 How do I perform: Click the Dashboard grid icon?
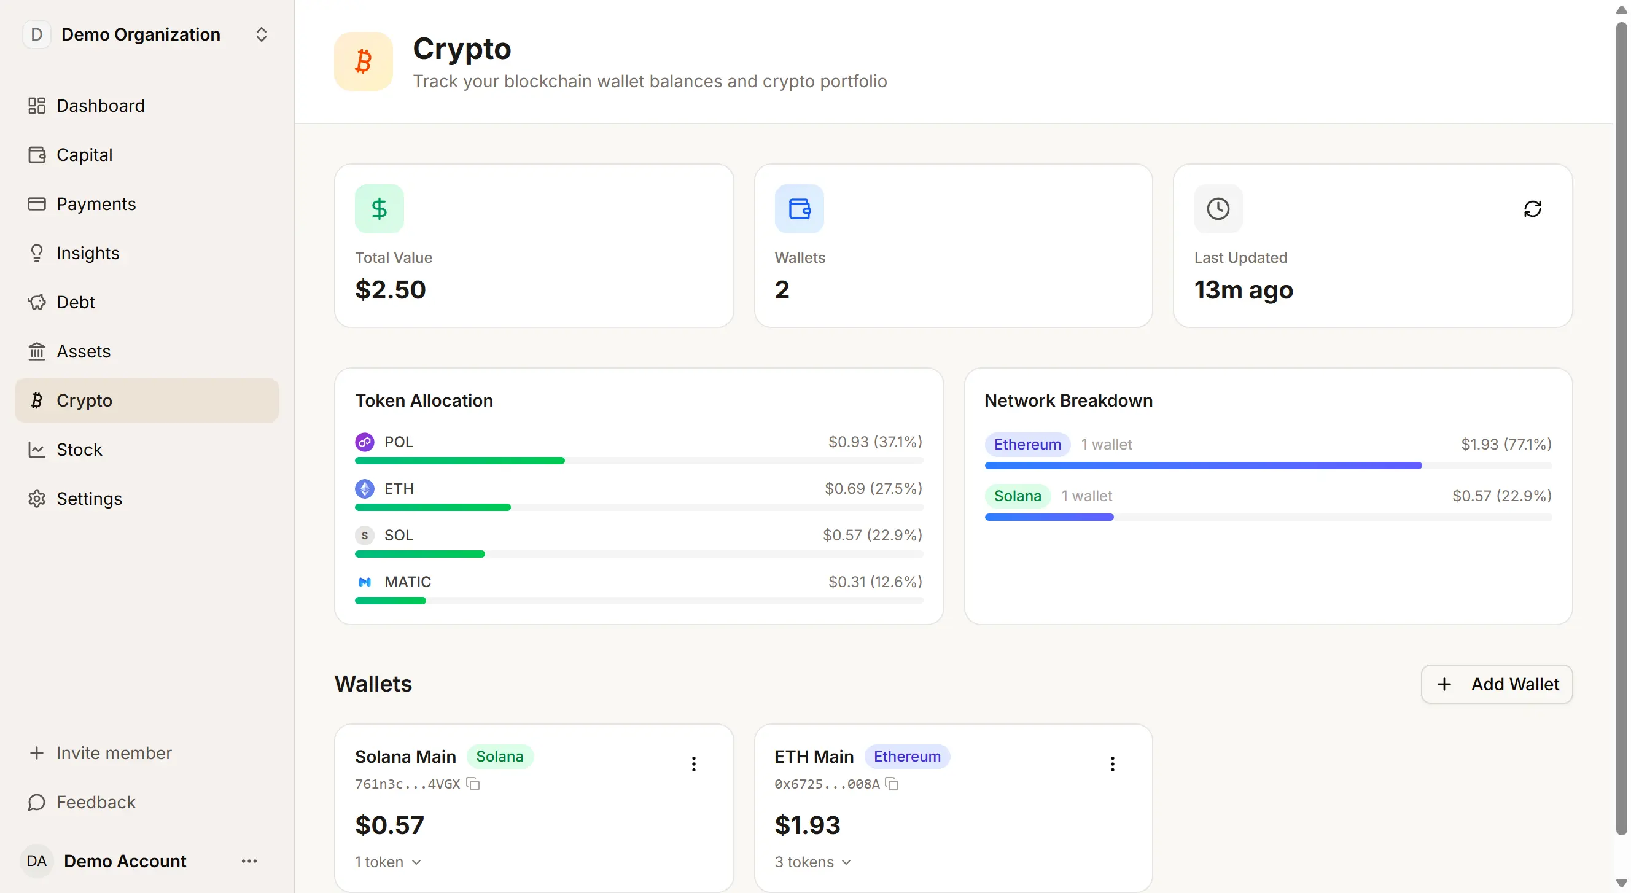[37, 106]
